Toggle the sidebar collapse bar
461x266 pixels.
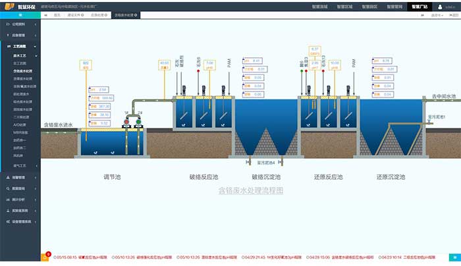pyautogui.click(x=20, y=14)
